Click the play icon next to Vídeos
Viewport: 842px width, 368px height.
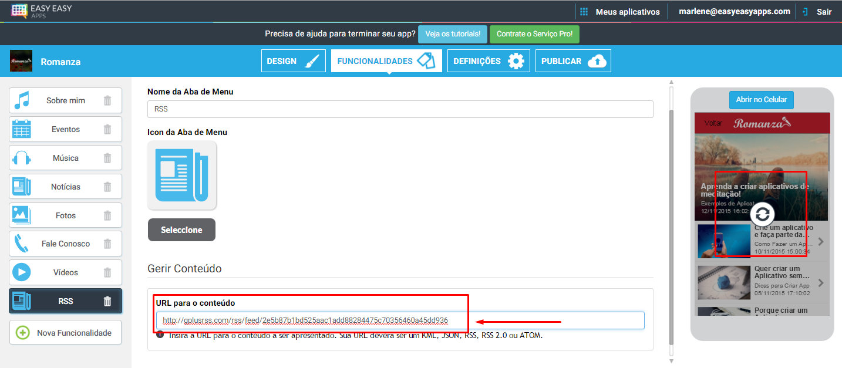[22, 272]
